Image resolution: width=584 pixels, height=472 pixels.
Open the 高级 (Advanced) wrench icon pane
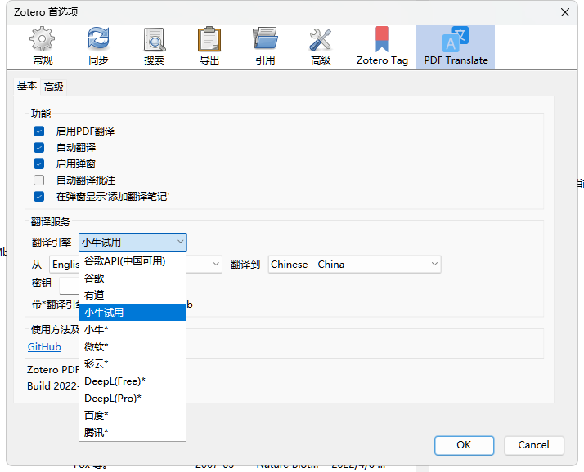click(321, 47)
